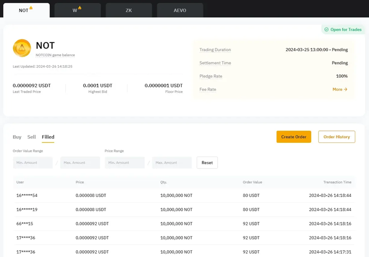The image size is (369, 257).
Task: Click the Price column header
Action: coord(80,182)
